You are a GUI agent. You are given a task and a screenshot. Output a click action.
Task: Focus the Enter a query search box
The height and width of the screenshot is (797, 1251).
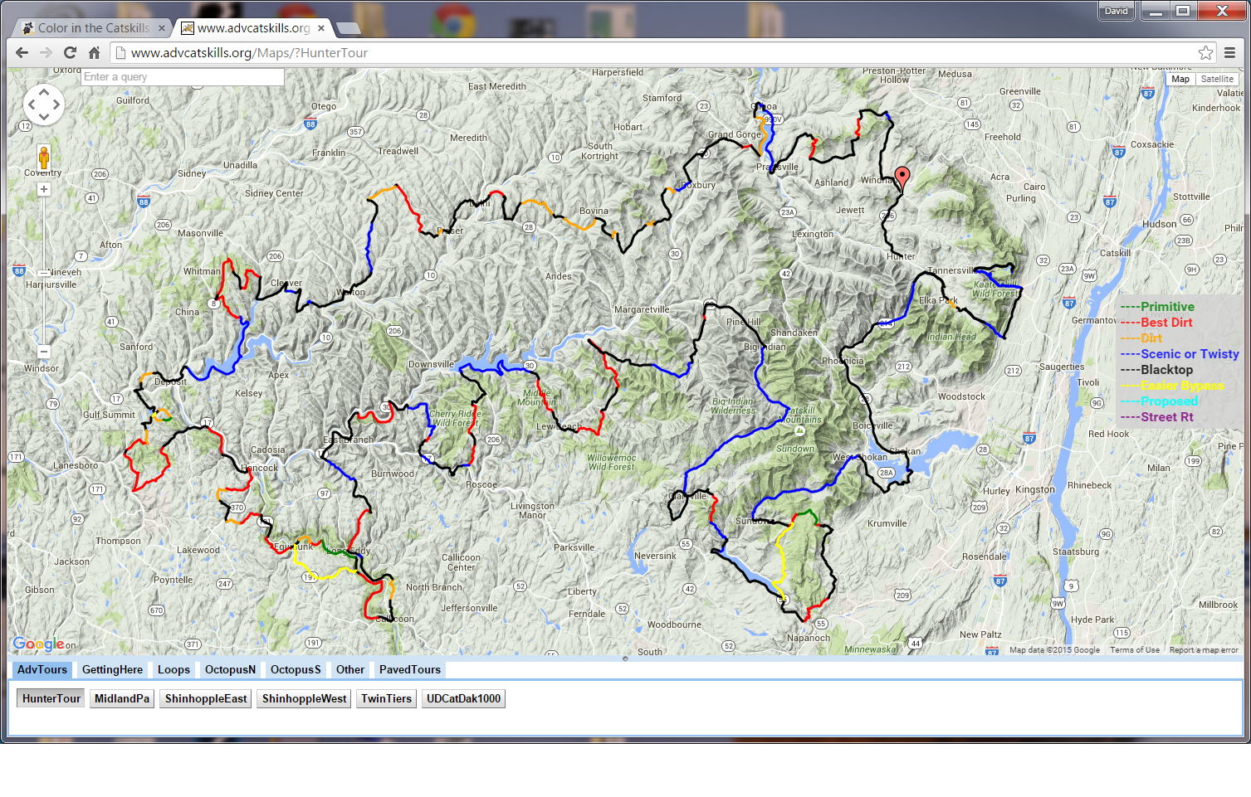[x=183, y=77]
